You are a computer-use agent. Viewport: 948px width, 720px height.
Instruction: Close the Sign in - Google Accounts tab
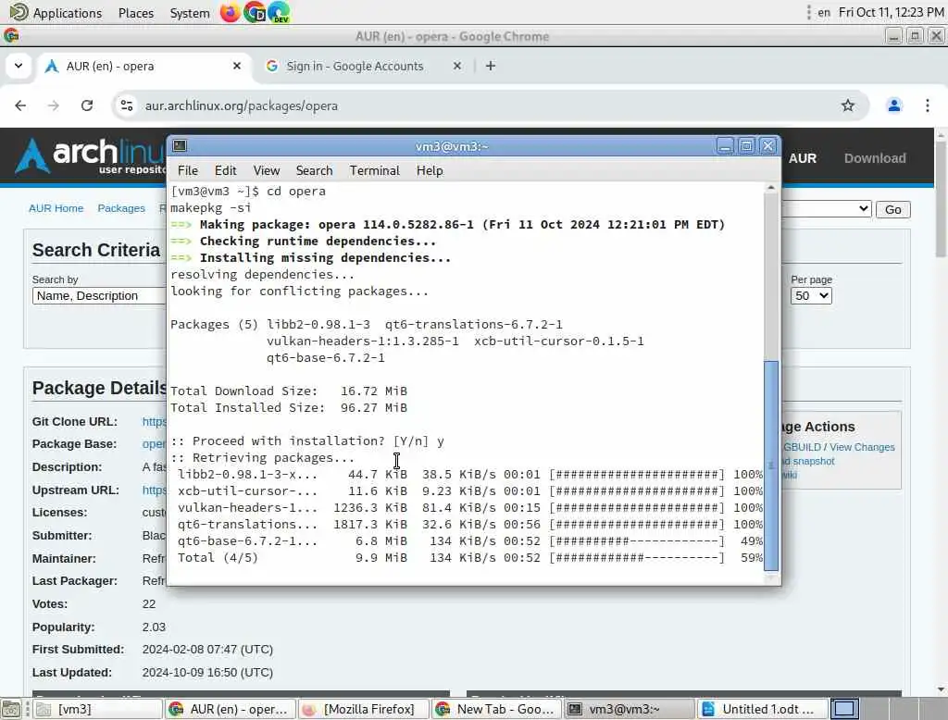click(x=457, y=66)
